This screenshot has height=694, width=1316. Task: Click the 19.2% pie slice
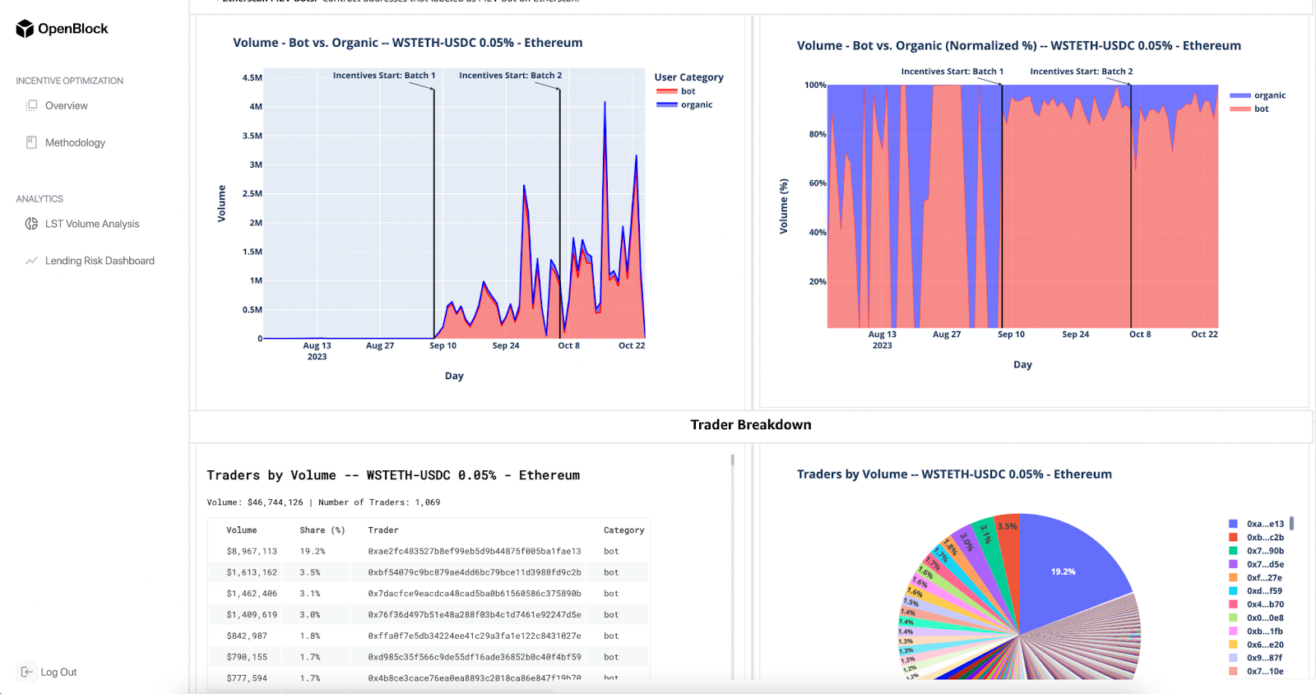1063,571
